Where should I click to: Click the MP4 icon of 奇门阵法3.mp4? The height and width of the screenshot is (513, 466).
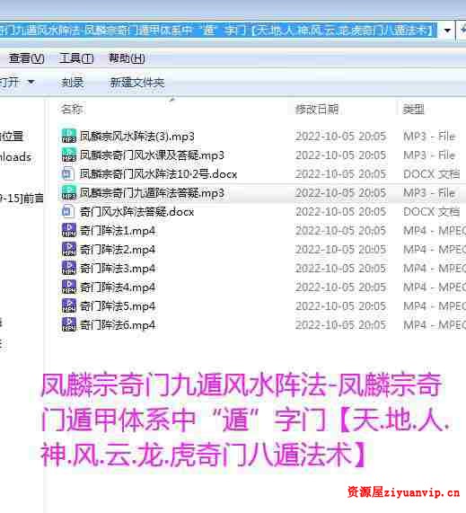tap(69, 268)
